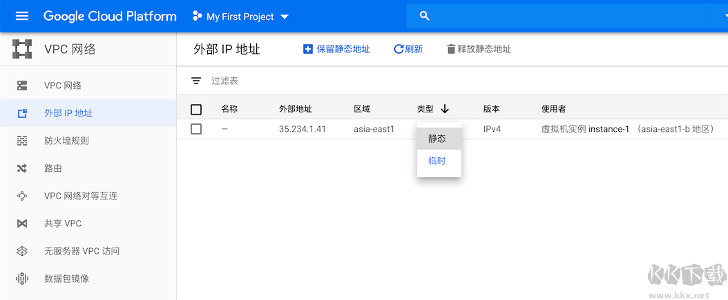Click the 外部 IP 地址 sidebar icon
This screenshot has width=728, height=300.
(22, 113)
